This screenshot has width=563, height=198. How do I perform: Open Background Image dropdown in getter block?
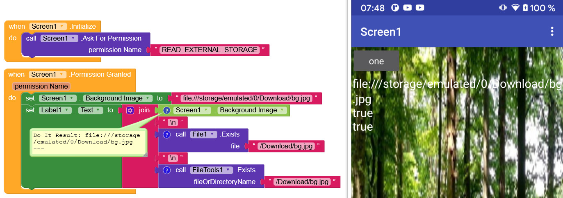(x=252, y=110)
